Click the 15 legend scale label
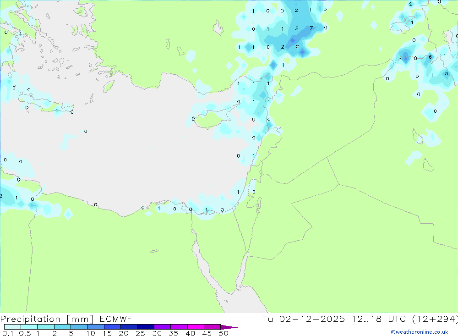The width and height of the screenshot is (458, 336). [107, 333]
